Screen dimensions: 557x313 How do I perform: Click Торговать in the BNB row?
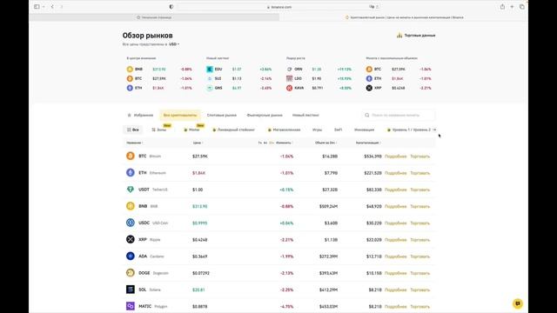(x=419, y=206)
